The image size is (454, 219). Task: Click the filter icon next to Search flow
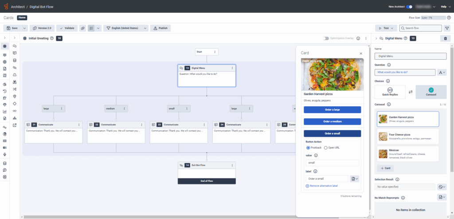[x=447, y=28]
